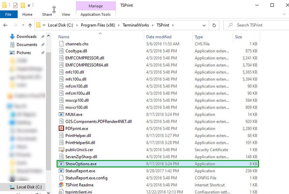The width and height of the screenshot is (289, 194).
Task: Select Downloads in the navigation pane
Action: click(26, 37)
